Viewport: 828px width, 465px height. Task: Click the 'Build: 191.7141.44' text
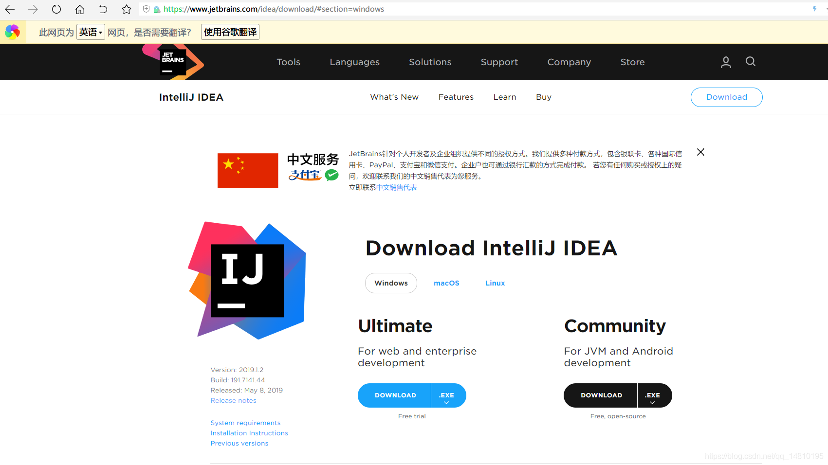coord(238,380)
